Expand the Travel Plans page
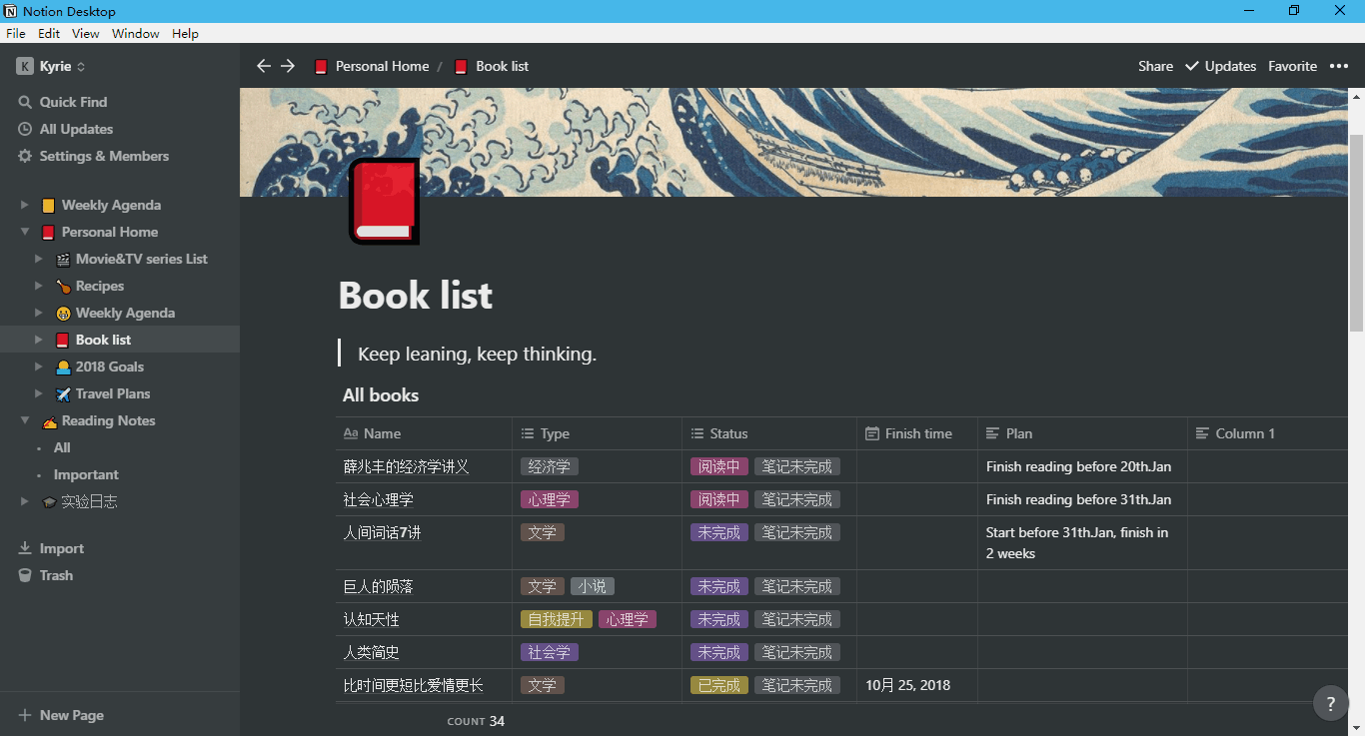 tap(39, 393)
